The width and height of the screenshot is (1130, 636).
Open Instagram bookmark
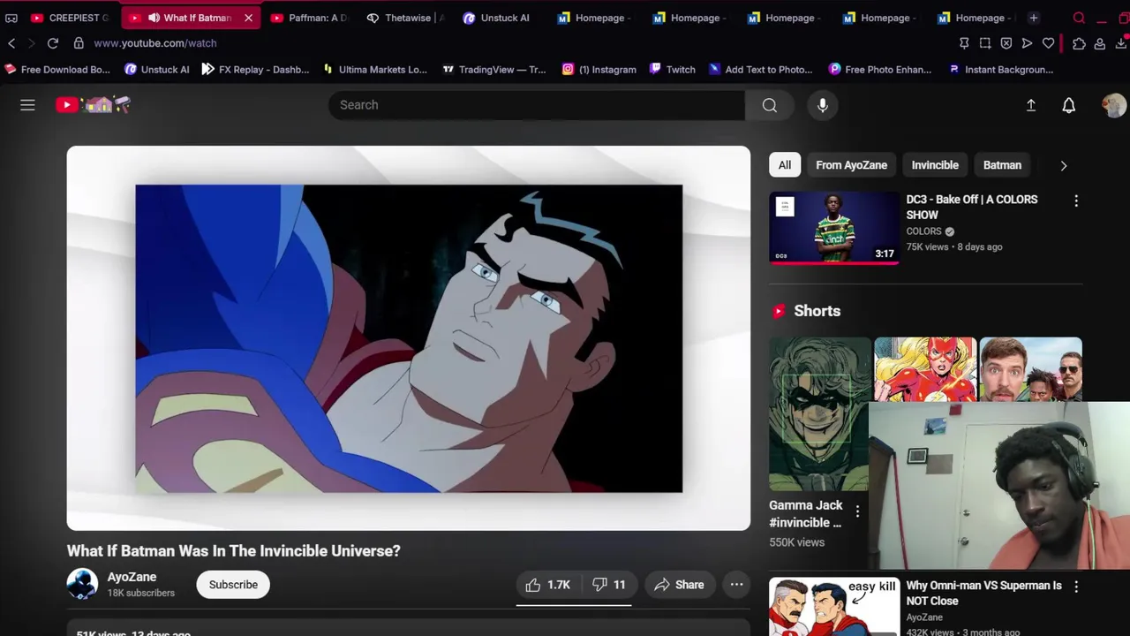click(x=599, y=70)
